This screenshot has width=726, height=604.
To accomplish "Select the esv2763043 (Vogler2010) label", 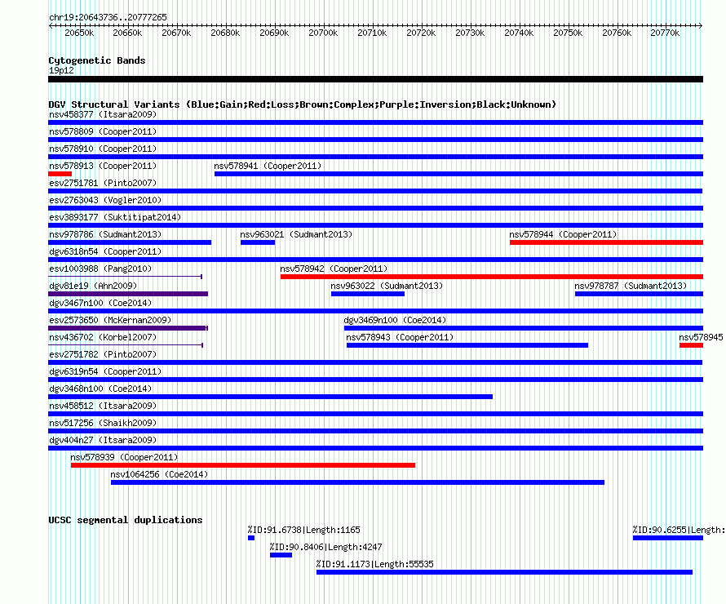I will [105, 200].
